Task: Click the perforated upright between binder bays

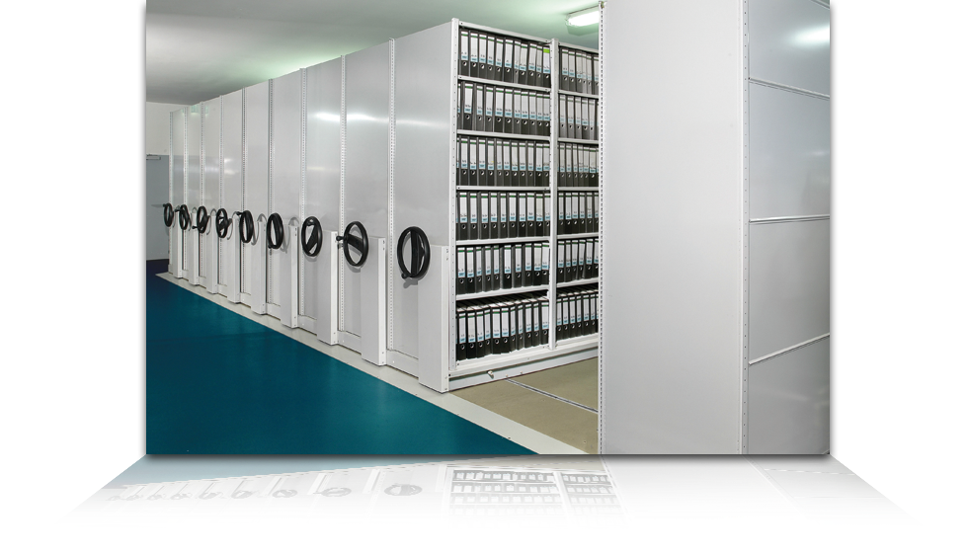Action: pyautogui.click(x=554, y=197)
